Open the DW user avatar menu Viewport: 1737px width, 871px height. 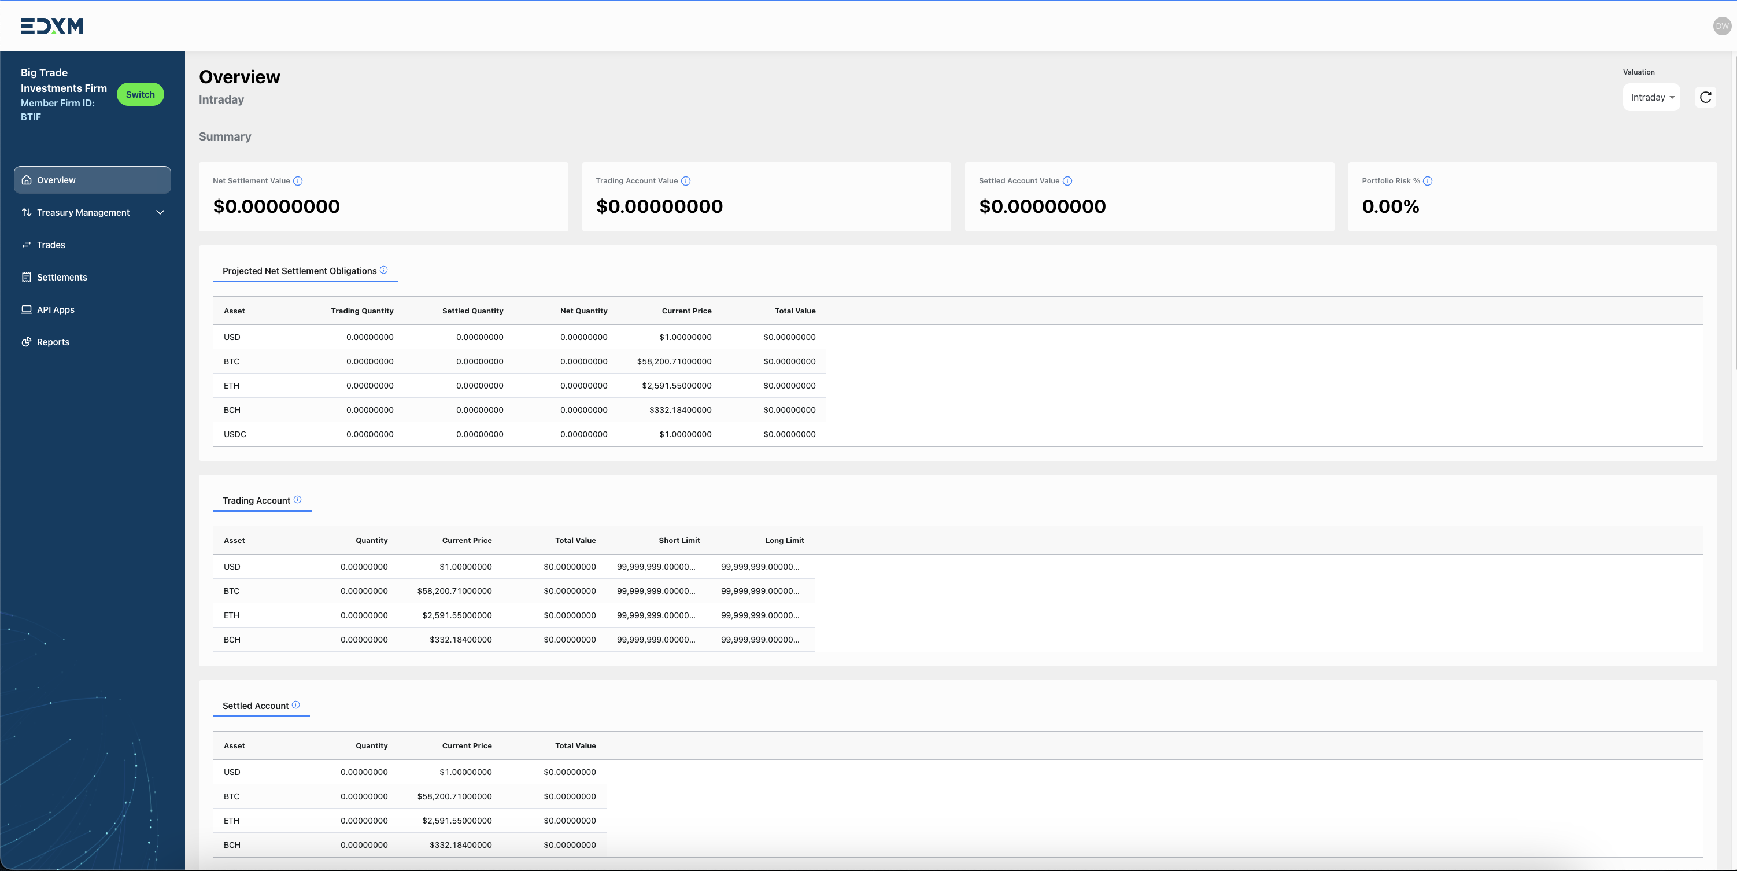click(1722, 26)
